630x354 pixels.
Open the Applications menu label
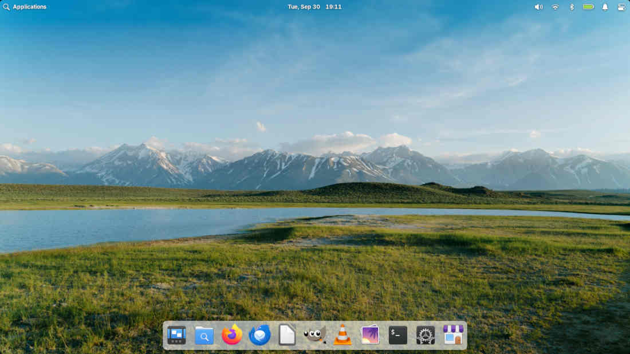(x=29, y=7)
